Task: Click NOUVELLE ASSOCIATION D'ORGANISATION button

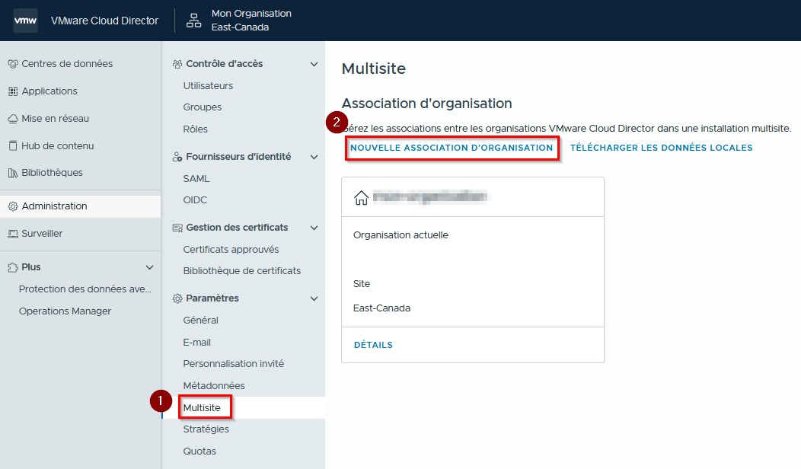Action: (x=452, y=148)
